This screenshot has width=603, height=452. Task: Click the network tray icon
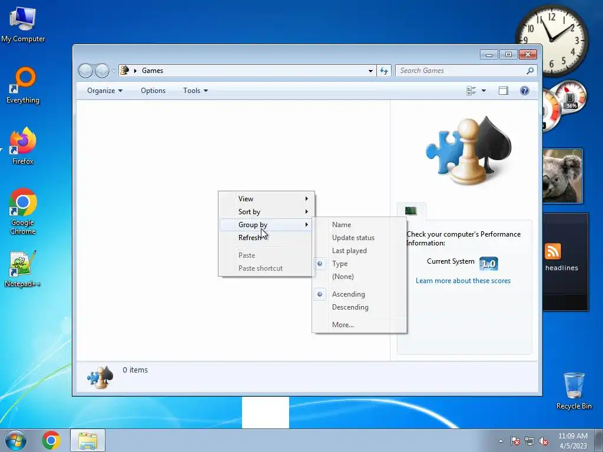click(529, 441)
